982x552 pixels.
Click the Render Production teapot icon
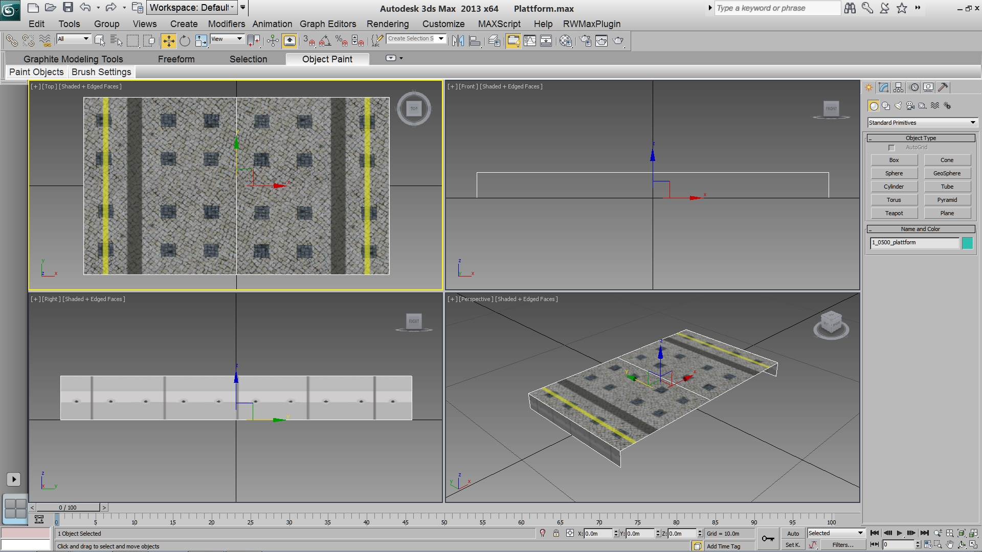coord(618,41)
